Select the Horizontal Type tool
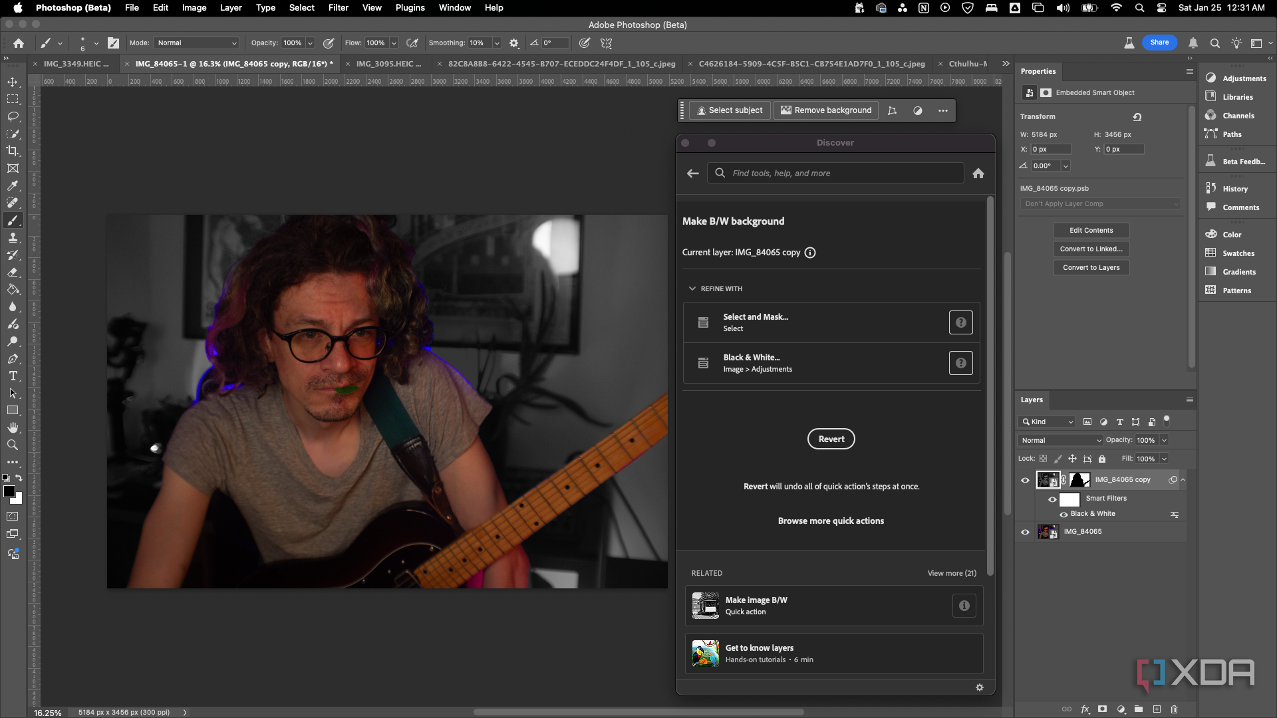This screenshot has width=1277, height=718. coord(13,376)
